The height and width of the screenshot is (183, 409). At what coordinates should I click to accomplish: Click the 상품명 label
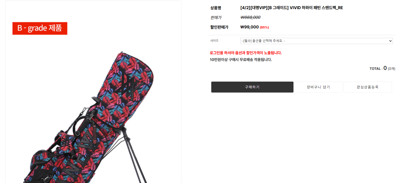(x=216, y=8)
